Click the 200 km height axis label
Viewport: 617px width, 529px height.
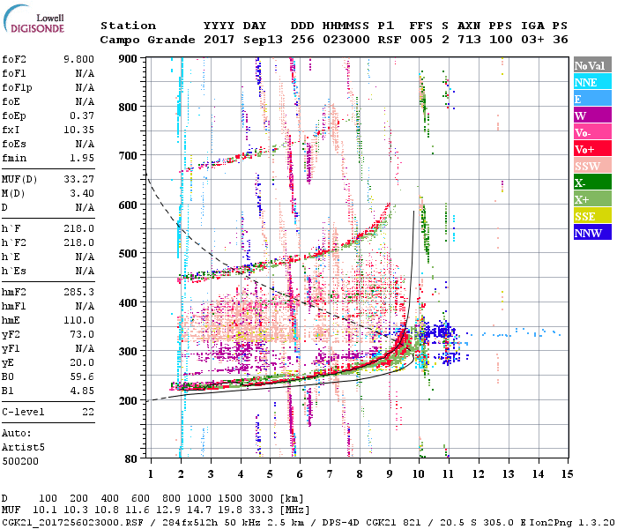128,400
